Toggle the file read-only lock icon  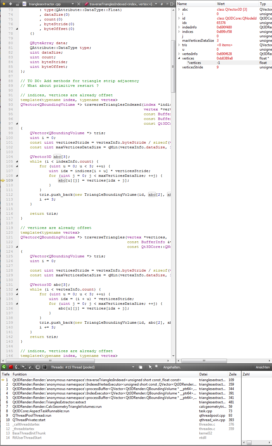click(x=17, y=4)
